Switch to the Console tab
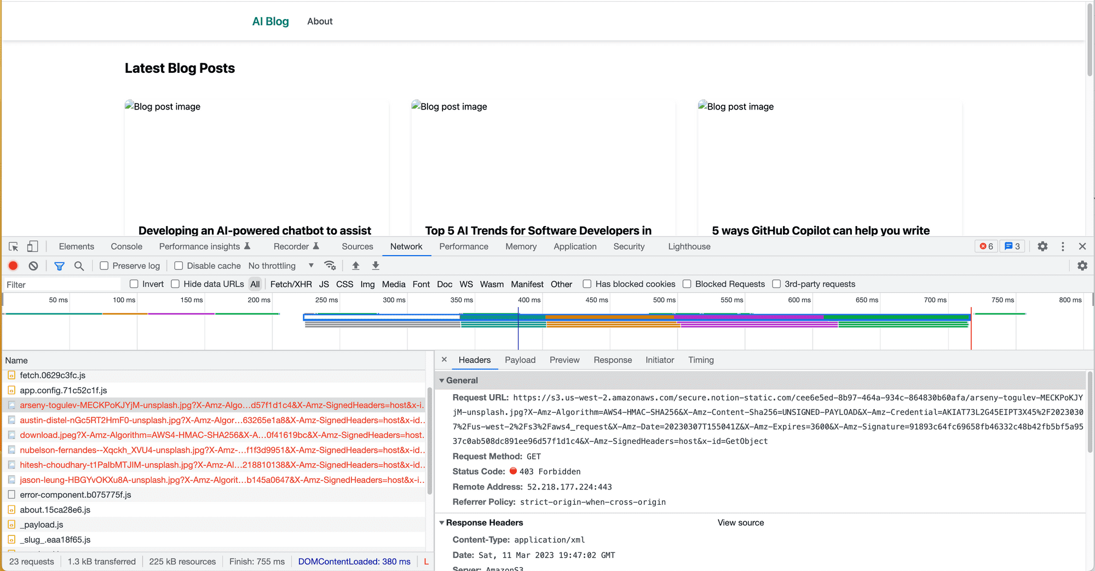The image size is (1095, 571). point(126,246)
